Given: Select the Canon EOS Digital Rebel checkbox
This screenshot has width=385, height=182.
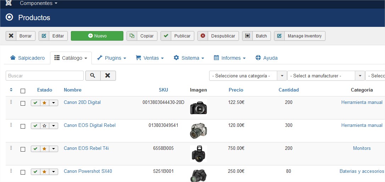Looking at the screenshot, I should (x=23, y=127).
